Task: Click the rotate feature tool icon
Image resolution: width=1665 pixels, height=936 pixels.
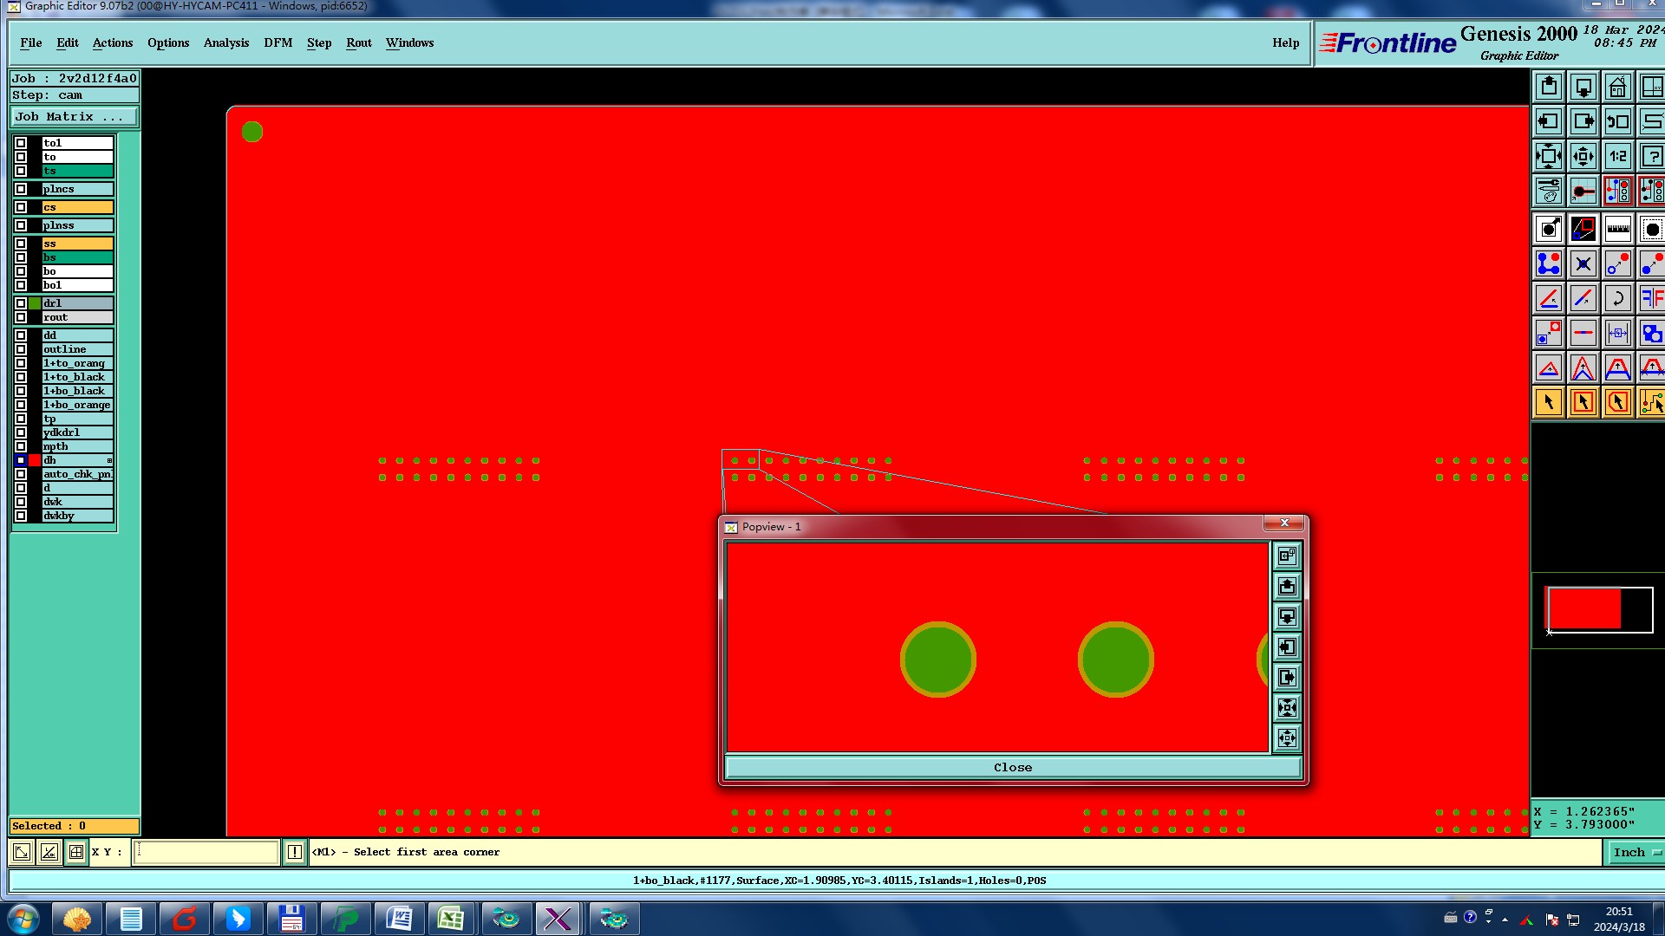Action: point(1617,299)
